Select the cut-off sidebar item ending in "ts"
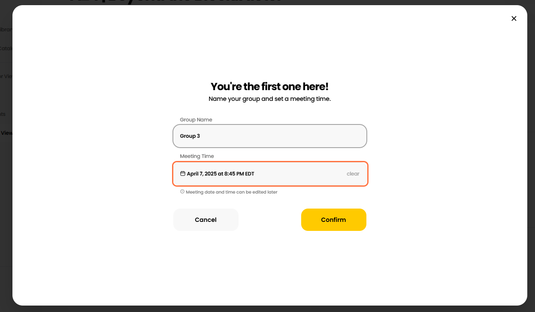 tap(3, 114)
